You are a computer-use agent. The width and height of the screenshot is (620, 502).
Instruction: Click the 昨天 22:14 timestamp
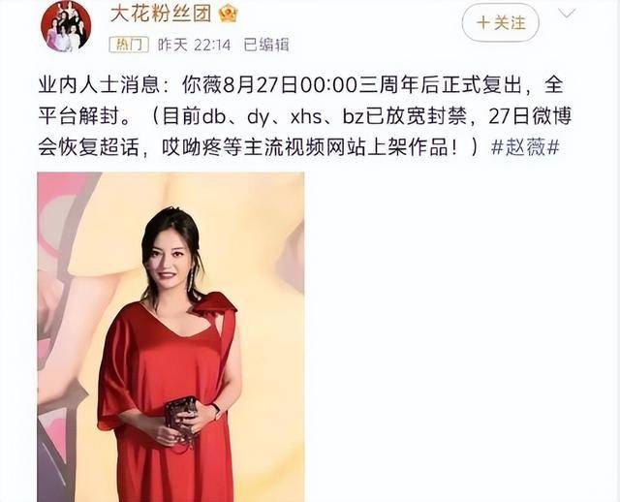click(x=194, y=45)
